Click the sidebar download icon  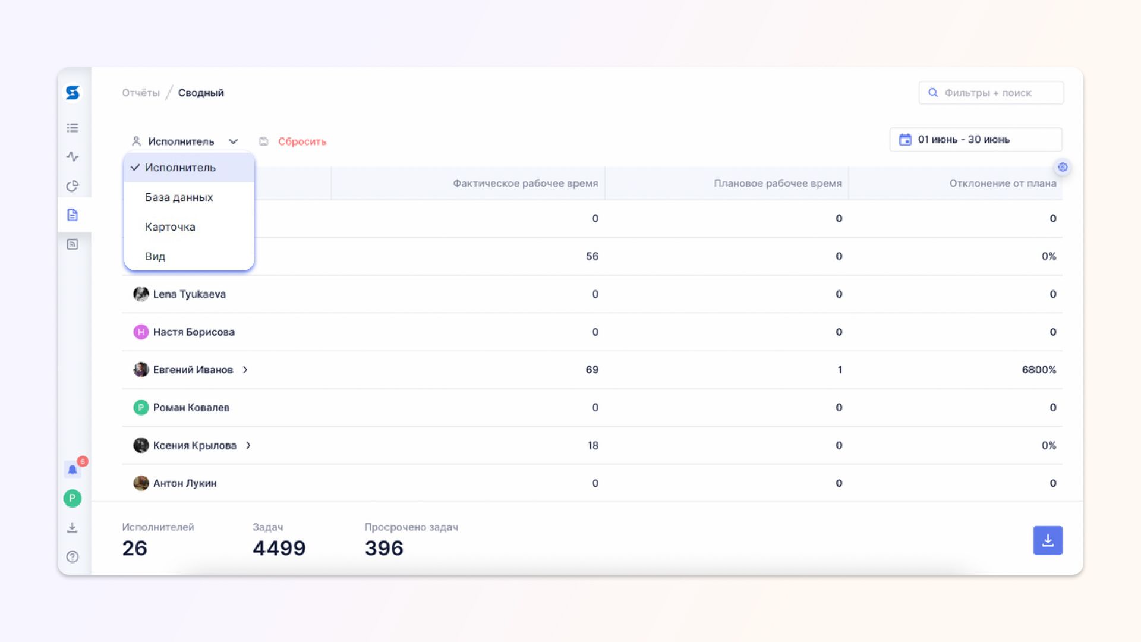point(73,527)
